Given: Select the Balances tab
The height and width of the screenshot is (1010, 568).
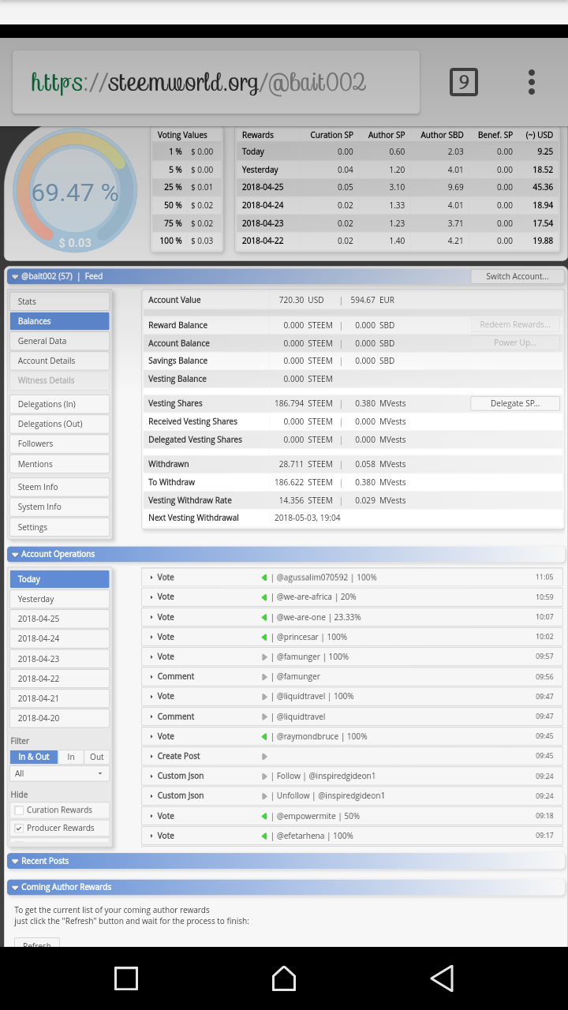Looking at the screenshot, I should [x=59, y=321].
